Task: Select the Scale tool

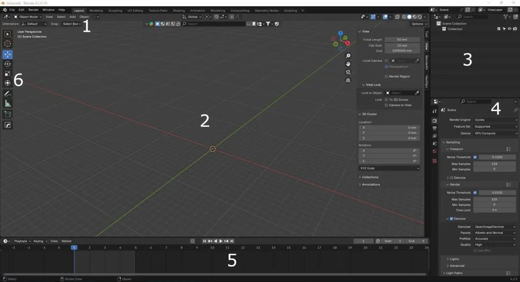Action: pos(7,74)
